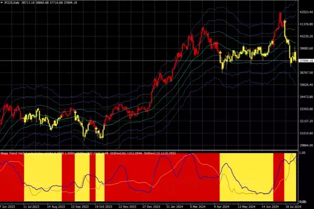Click the 5 Mar 2024 date label
This screenshot has width=314, height=209.
pos(198,206)
